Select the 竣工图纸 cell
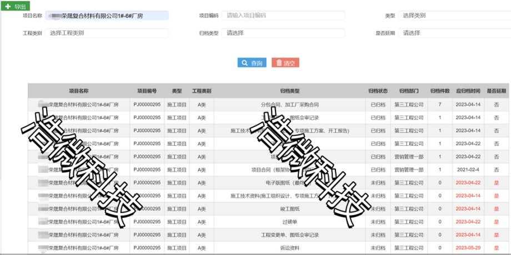Image resolution: width=511 pixels, height=255 pixels. pos(290,209)
